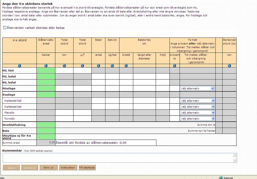Viewport: 257px width, 179px height.
Task: Show info for the Balar antal column
Action: click(98, 66)
